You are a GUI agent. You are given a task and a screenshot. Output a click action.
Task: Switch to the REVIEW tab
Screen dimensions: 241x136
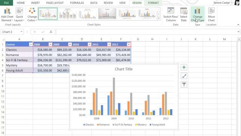pos(108,3)
